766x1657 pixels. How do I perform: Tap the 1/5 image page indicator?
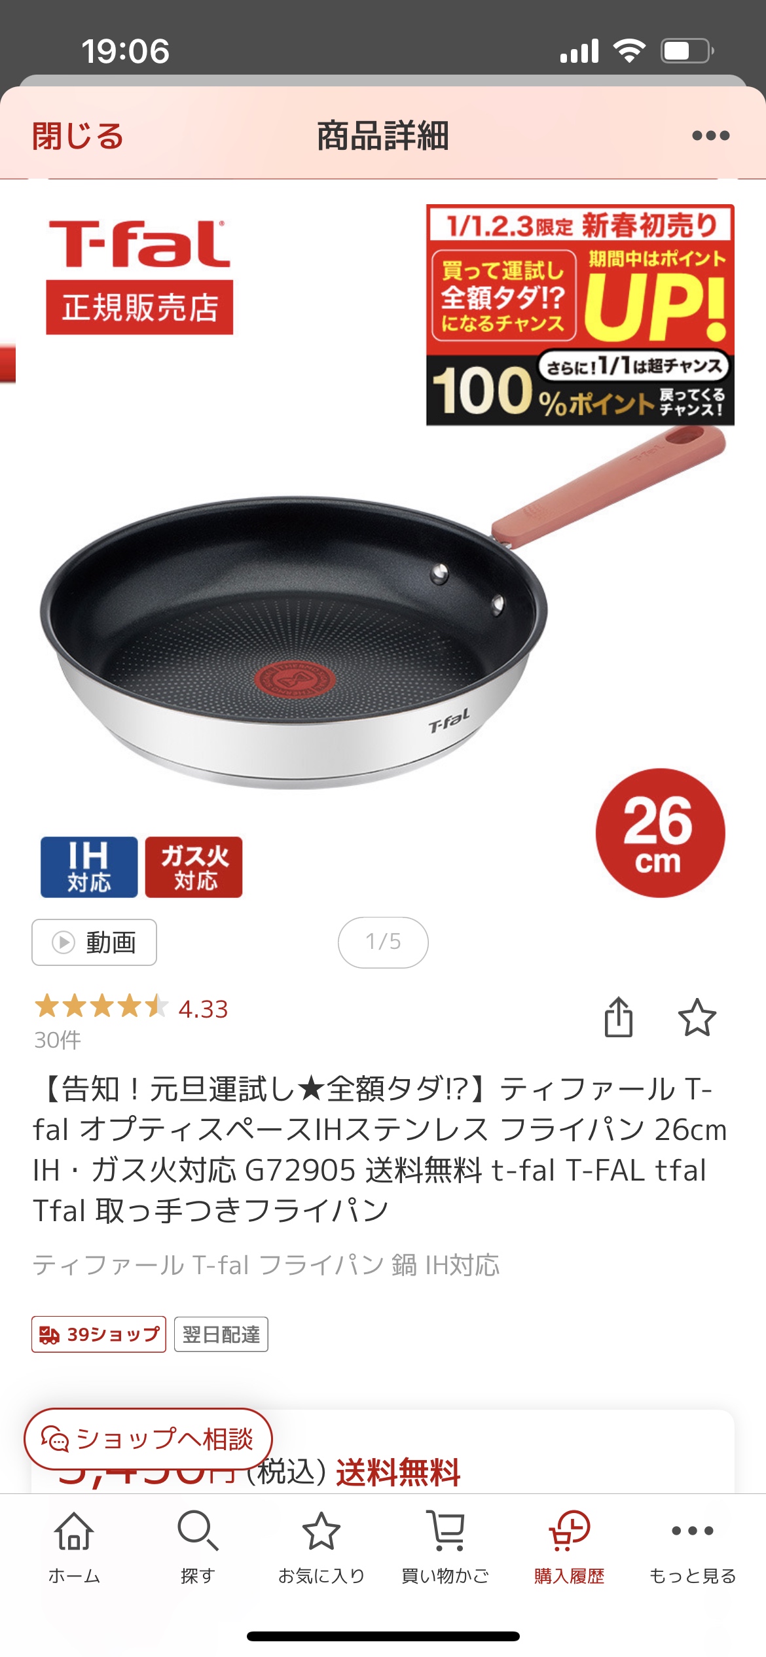tap(383, 942)
